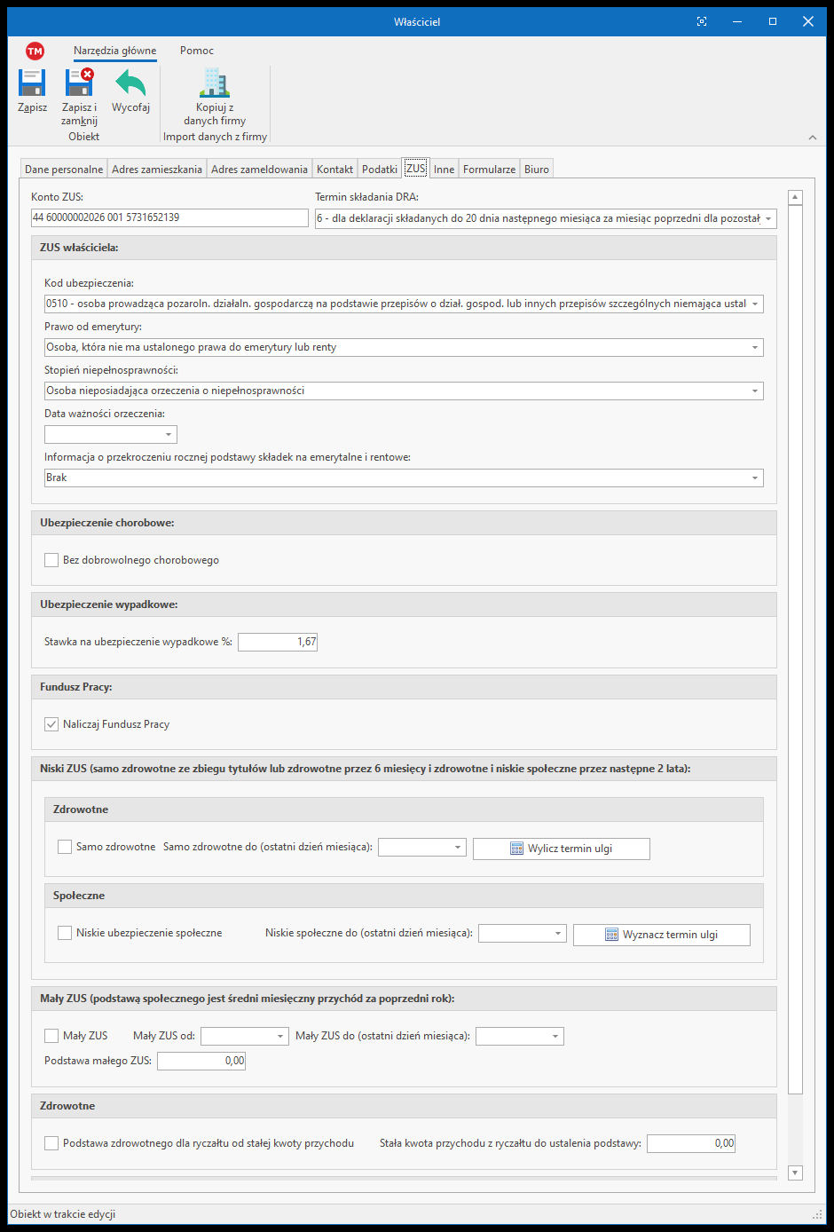Viewport: 834px width, 1232px height.
Task: Click the Zapisz save icon
Action: click(x=32, y=83)
